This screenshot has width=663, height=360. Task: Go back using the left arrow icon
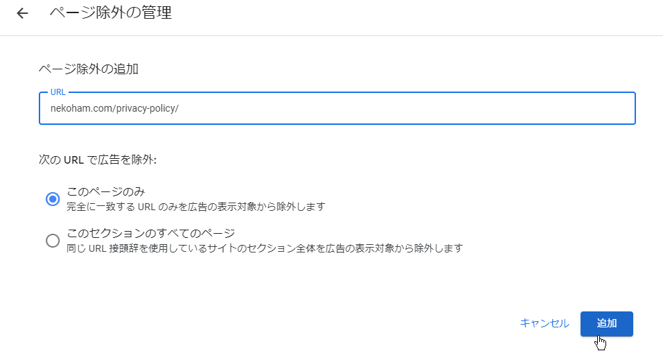click(22, 14)
